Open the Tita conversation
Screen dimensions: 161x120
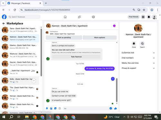(x=20, y=89)
